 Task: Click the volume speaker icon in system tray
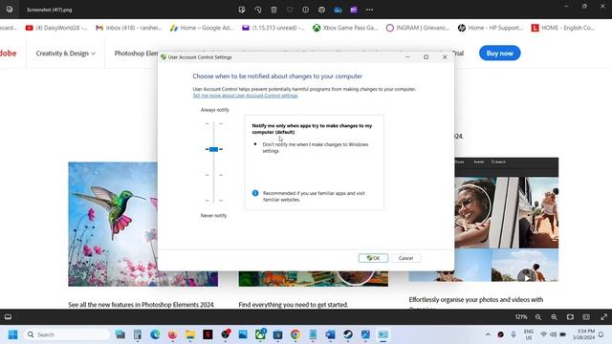(x=553, y=334)
